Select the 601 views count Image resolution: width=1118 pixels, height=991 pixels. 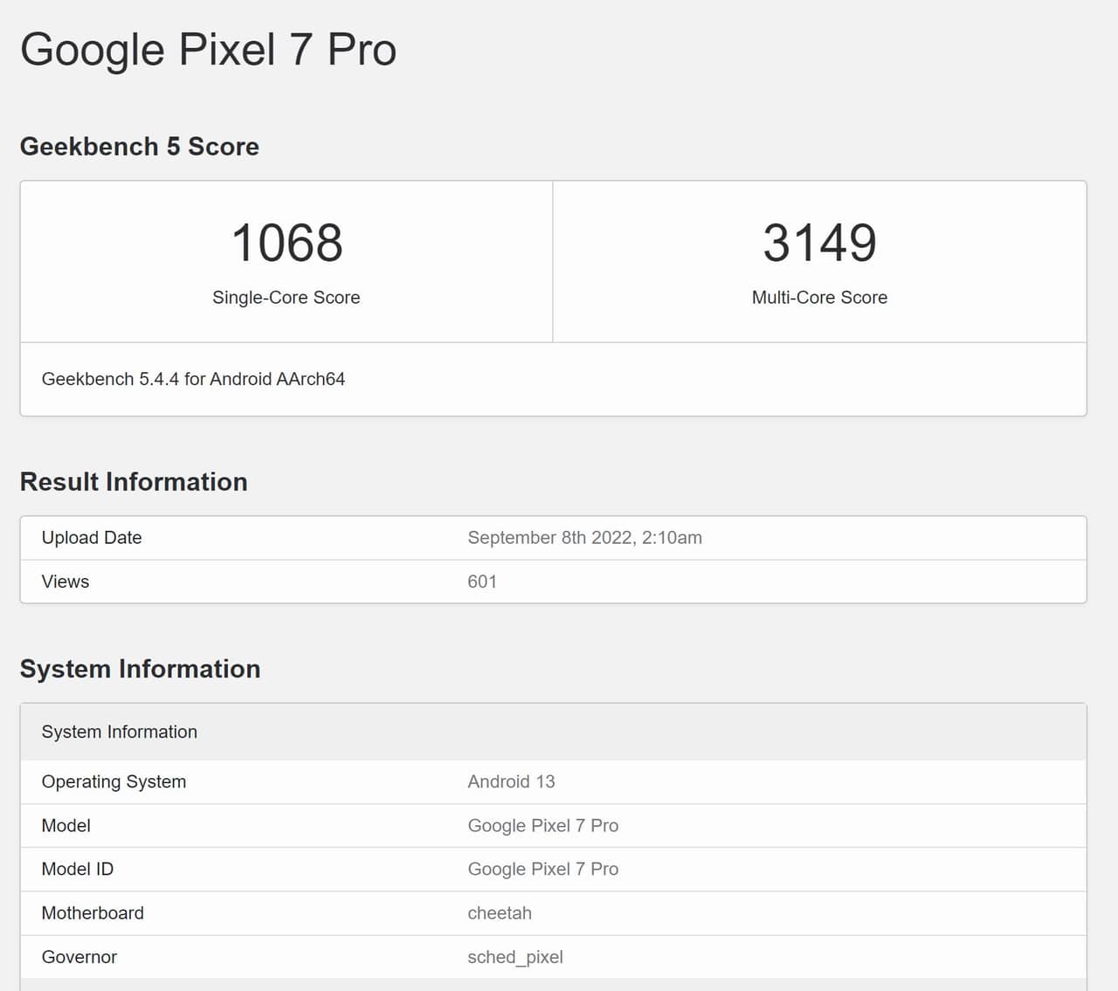[x=482, y=582]
